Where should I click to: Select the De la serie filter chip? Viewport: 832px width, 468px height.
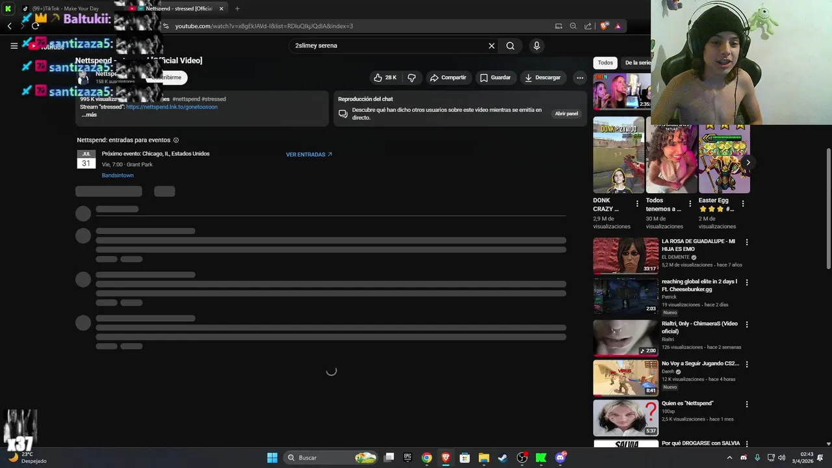(637, 63)
